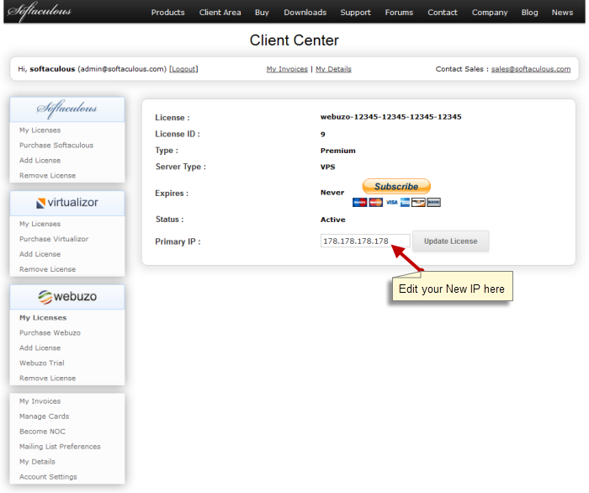Choose Remove License under Virtualizor
The width and height of the screenshot is (589, 493).
[47, 269]
